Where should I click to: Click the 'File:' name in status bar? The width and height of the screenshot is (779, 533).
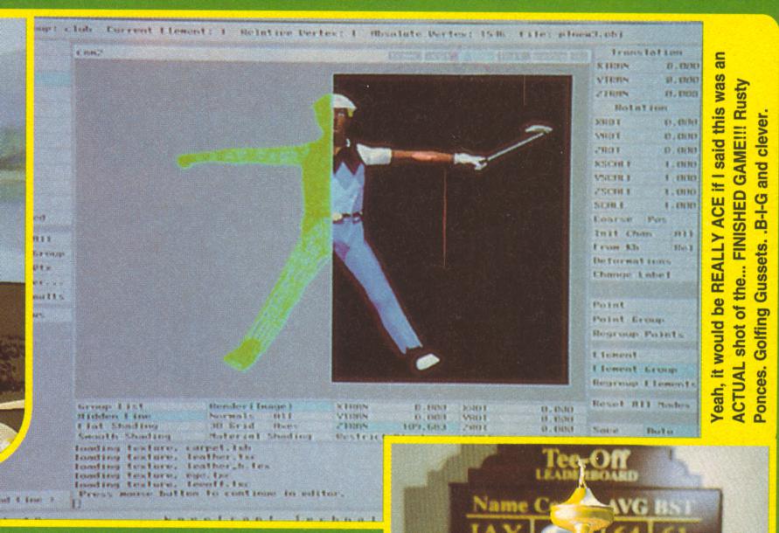click(570, 35)
